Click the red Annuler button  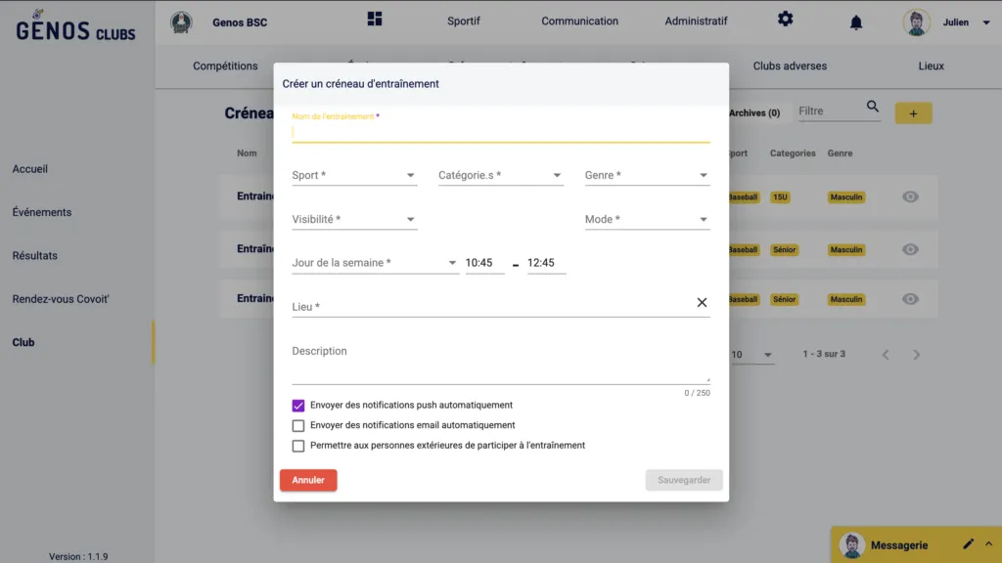308,480
